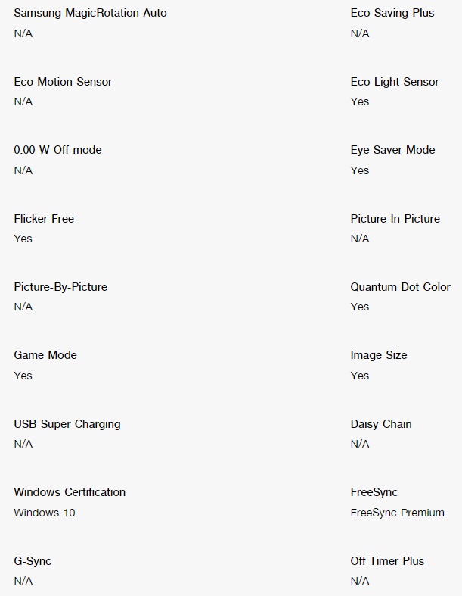462x596 pixels.
Task: Select the Image Size heading
Action: tap(379, 355)
